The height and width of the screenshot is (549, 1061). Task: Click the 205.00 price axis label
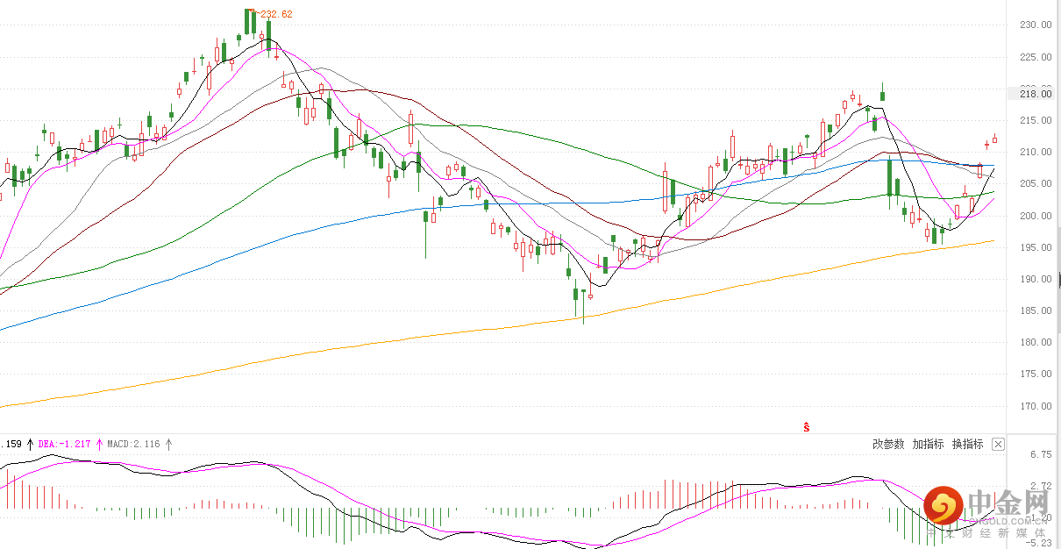pos(1036,183)
